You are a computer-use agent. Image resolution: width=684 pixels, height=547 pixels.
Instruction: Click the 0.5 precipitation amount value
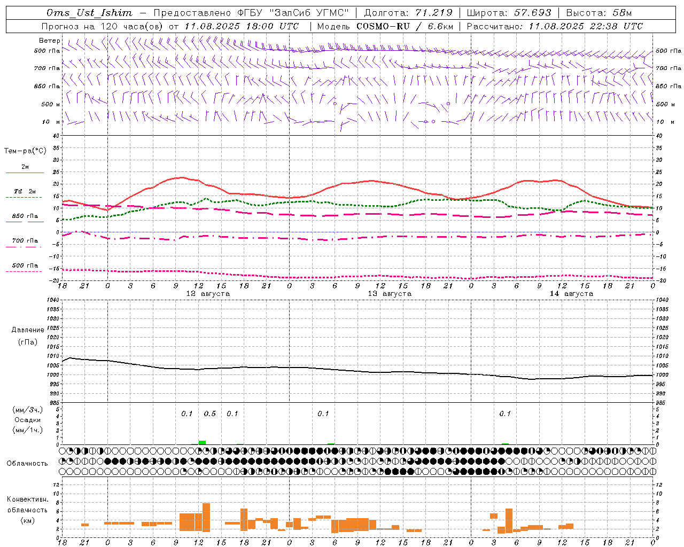tap(209, 413)
